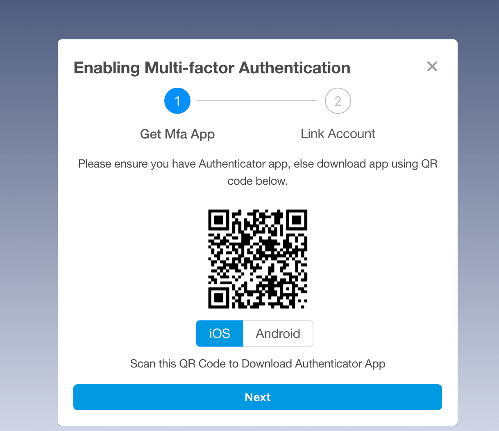
Task: Click the blue step 1 circle
Action: coord(177,101)
